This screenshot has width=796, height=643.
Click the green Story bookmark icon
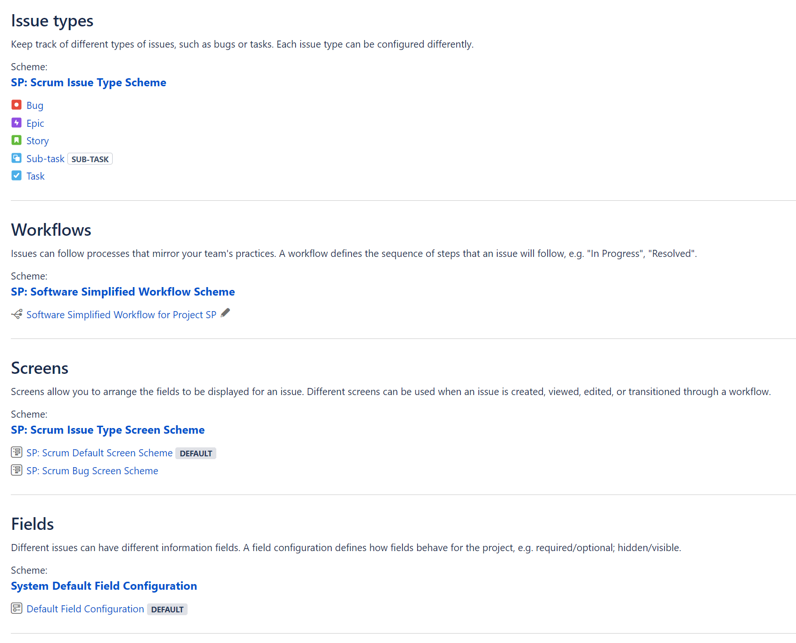(x=16, y=140)
